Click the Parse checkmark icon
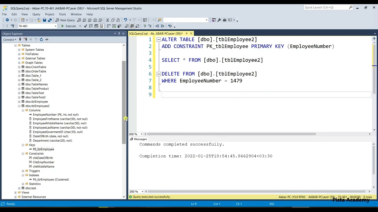The image size is (378, 212). click(x=85, y=26)
